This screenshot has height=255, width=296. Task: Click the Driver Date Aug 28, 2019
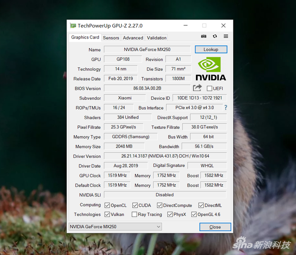point(126,165)
